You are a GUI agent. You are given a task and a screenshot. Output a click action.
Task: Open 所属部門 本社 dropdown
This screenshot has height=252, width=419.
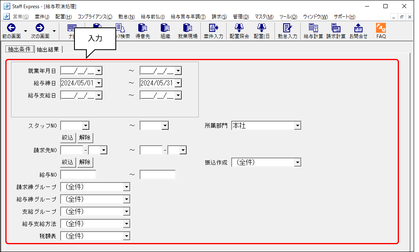297,126
